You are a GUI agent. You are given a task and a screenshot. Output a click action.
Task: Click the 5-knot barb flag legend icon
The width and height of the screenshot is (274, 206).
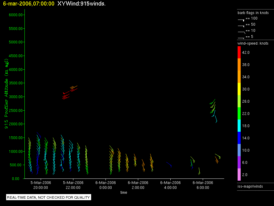click(241, 38)
